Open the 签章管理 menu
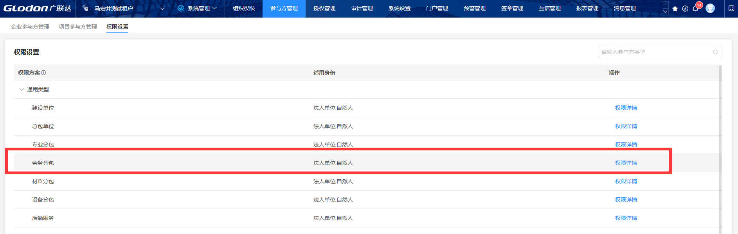Viewport: 738px width, 234px height. (x=512, y=8)
